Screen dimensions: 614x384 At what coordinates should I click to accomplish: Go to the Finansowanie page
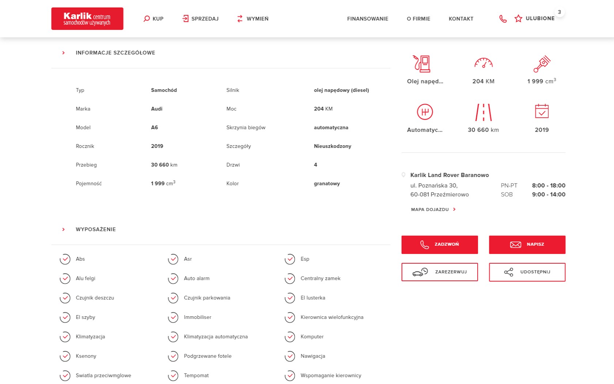pyautogui.click(x=367, y=19)
